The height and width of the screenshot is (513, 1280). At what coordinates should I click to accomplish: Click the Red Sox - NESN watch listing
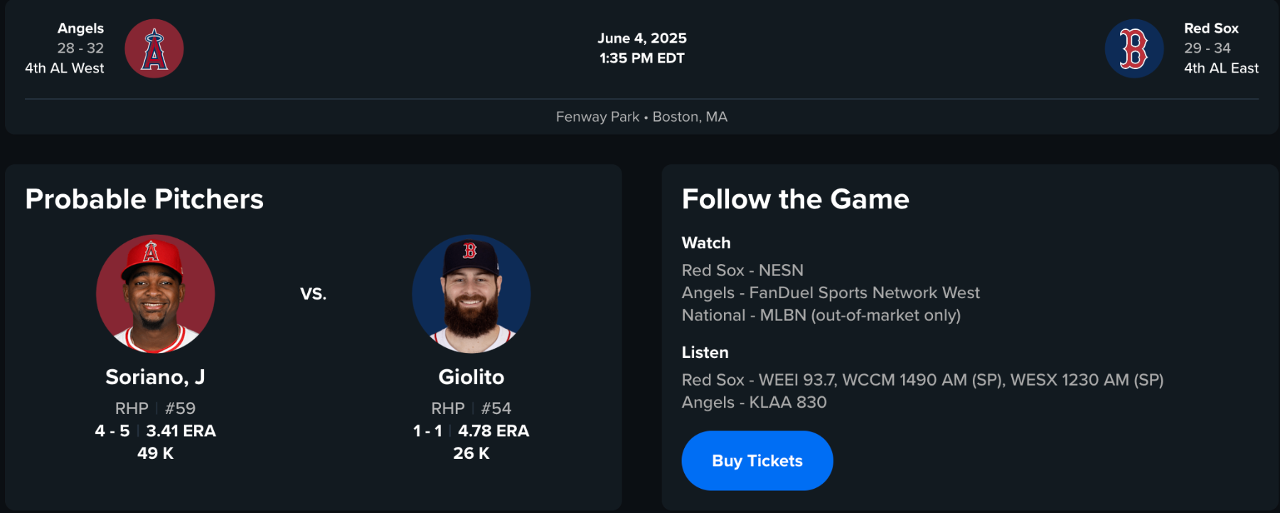click(742, 270)
